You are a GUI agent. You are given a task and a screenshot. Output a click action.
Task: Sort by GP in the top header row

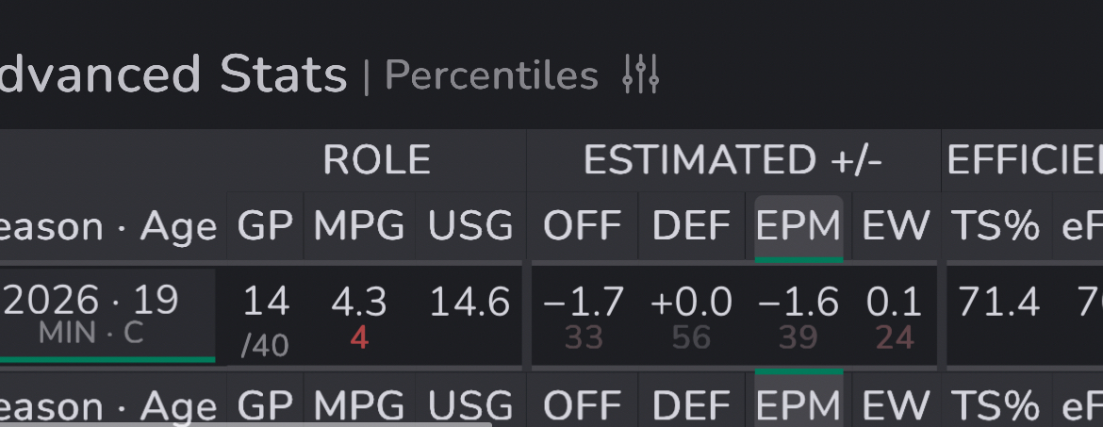click(264, 226)
